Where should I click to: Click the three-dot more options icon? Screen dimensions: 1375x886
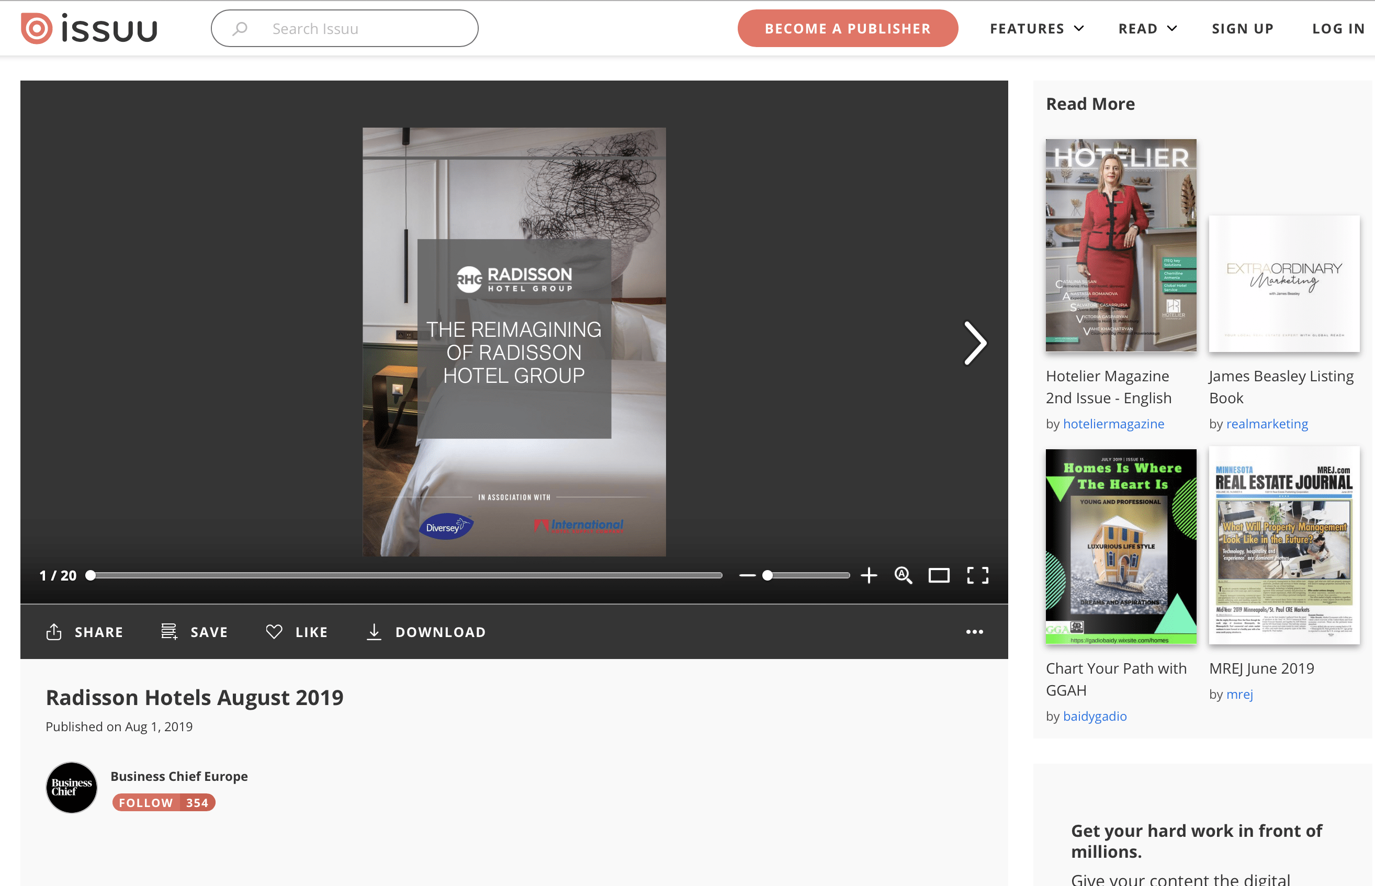click(x=975, y=631)
